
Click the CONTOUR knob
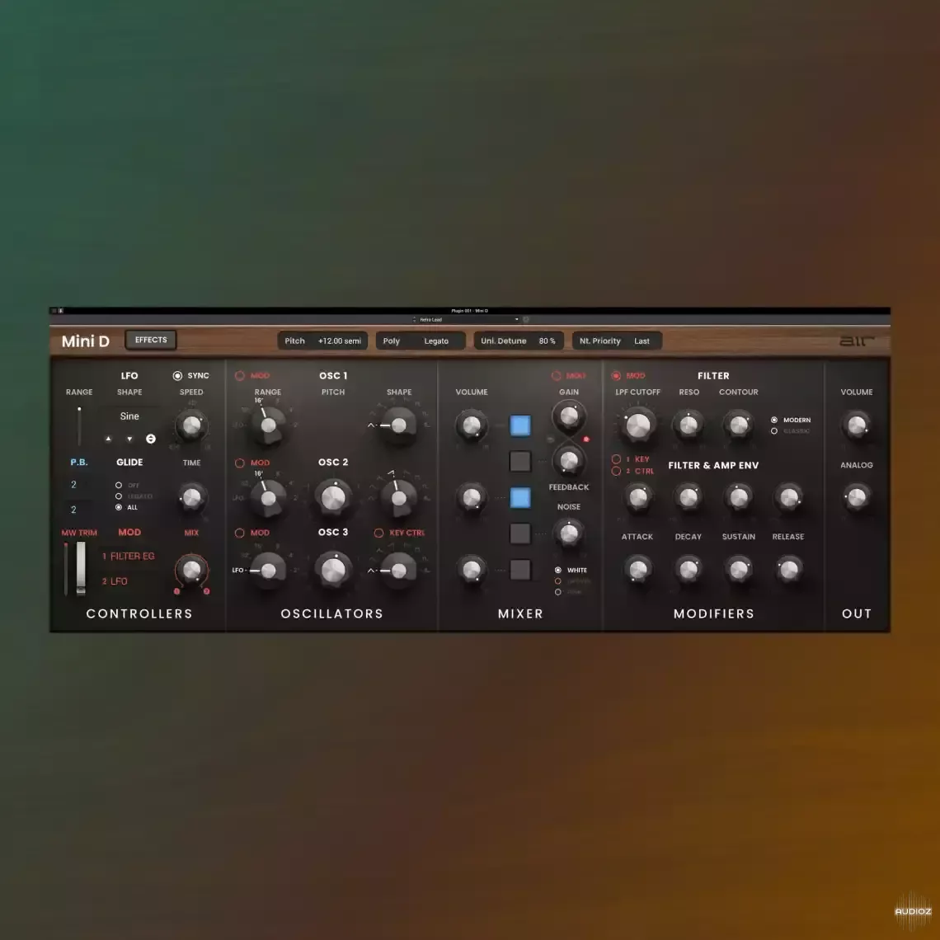(x=739, y=425)
